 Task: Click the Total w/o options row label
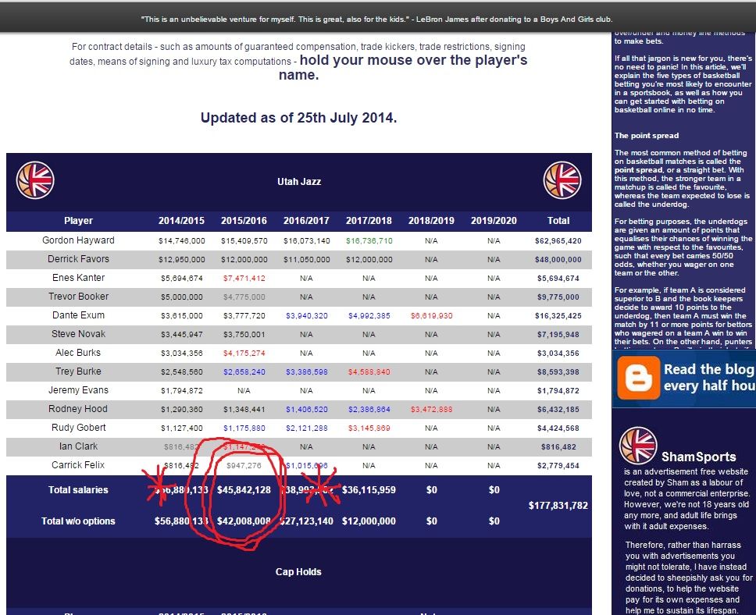(x=78, y=521)
